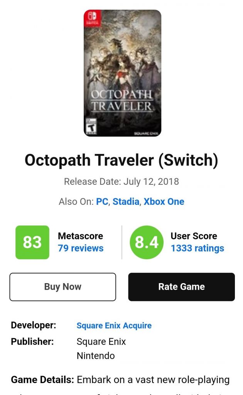
Task: Click the Nintendo publisher name
Action: click(96, 356)
